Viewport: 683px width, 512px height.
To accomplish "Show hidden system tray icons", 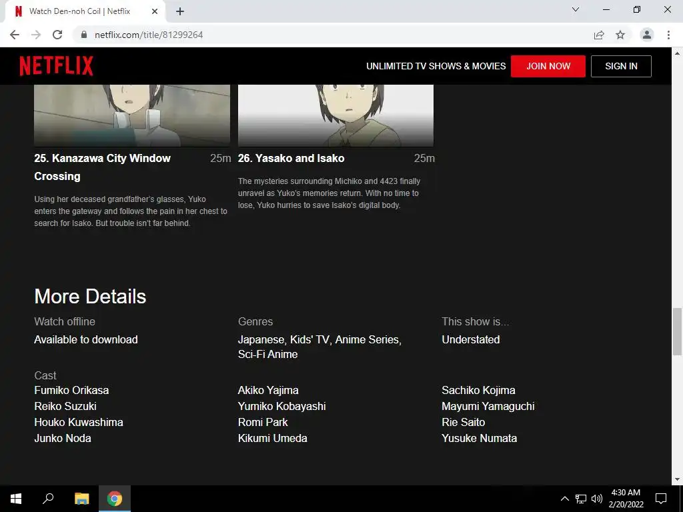I will (564, 499).
